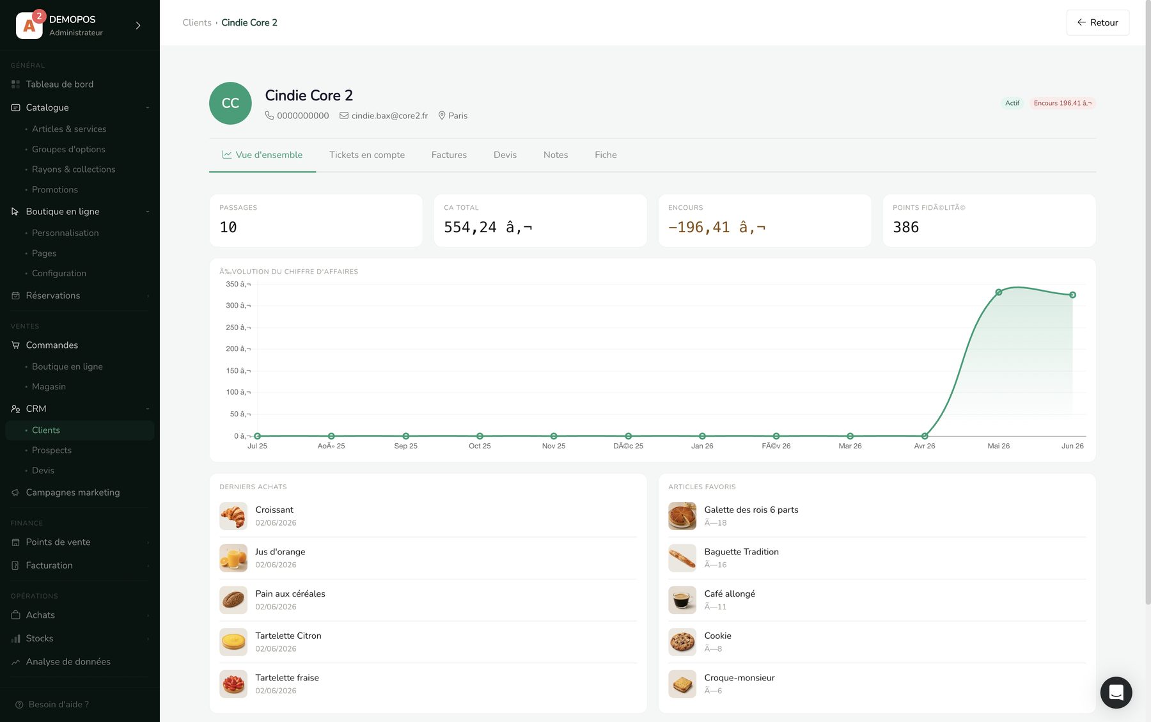Click the Croissant product thumbnail

pyautogui.click(x=233, y=516)
